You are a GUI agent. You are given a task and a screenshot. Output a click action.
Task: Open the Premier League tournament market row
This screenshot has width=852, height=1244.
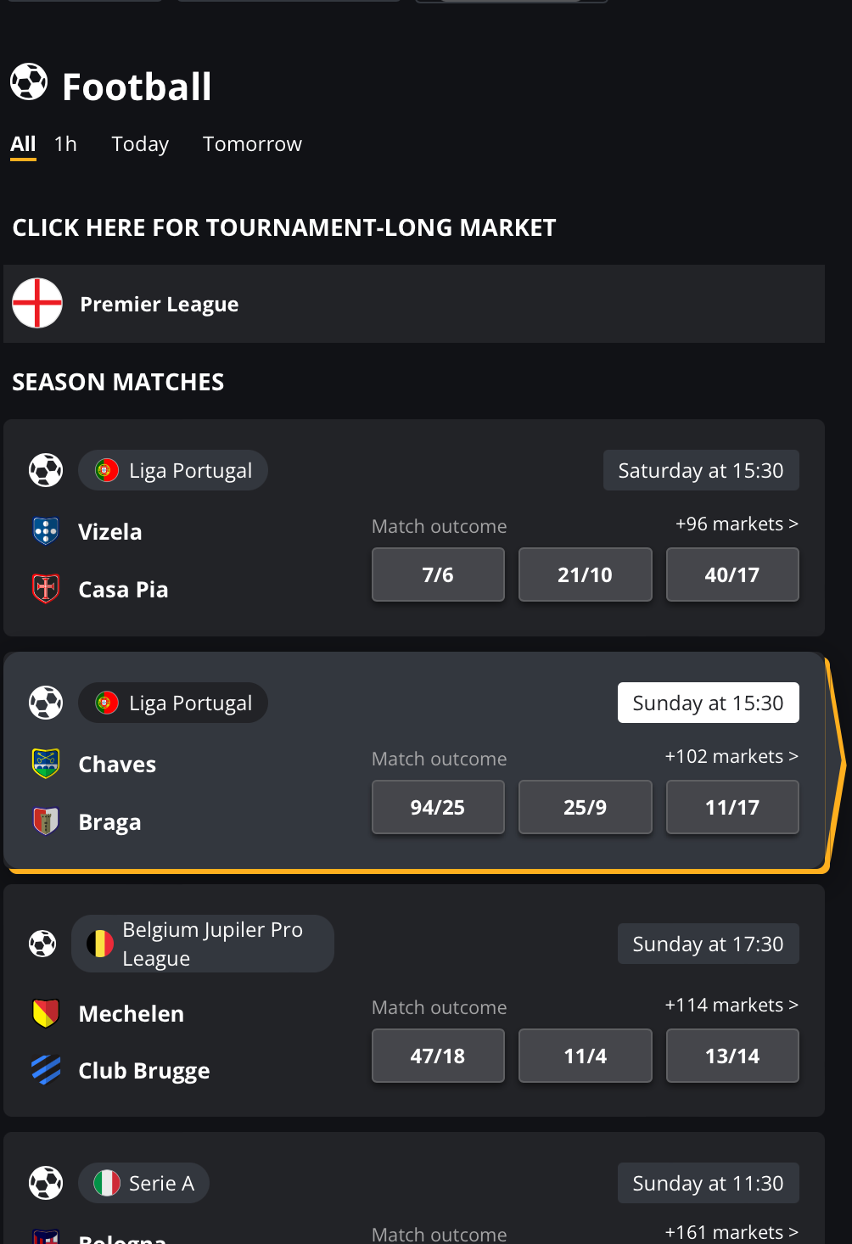coord(414,304)
